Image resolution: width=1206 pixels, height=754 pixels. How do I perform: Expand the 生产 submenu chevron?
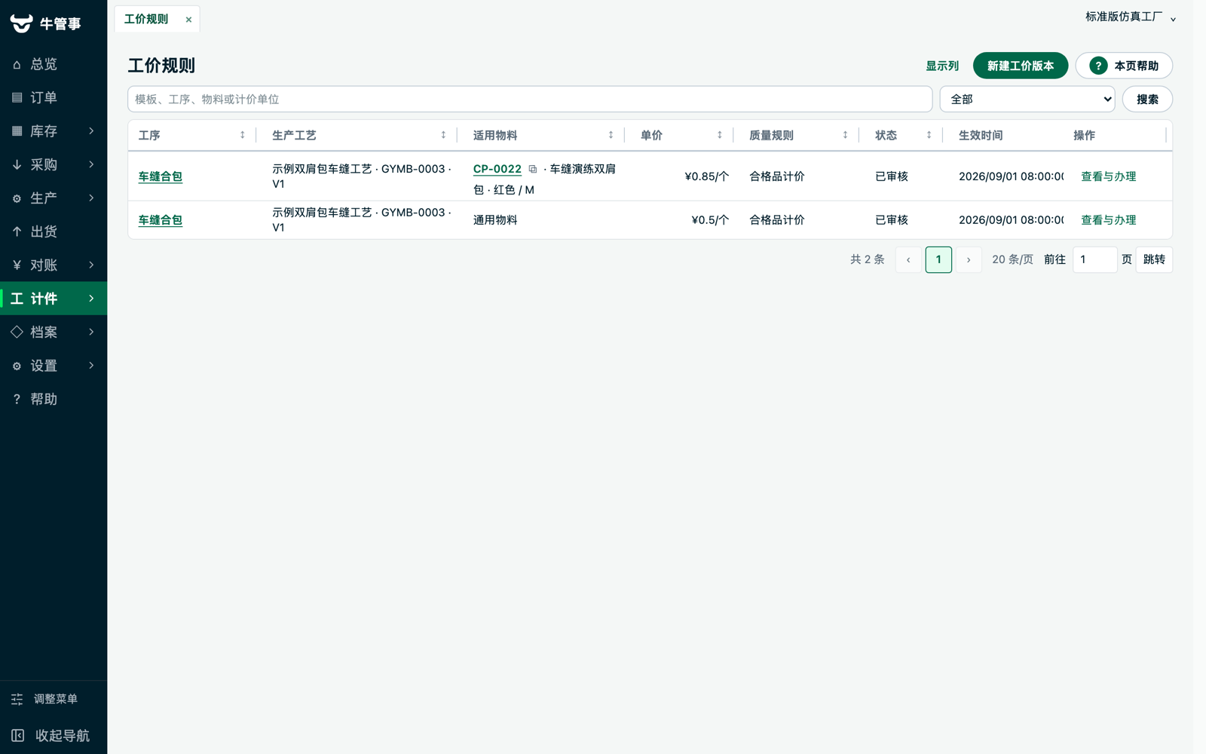(x=91, y=198)
